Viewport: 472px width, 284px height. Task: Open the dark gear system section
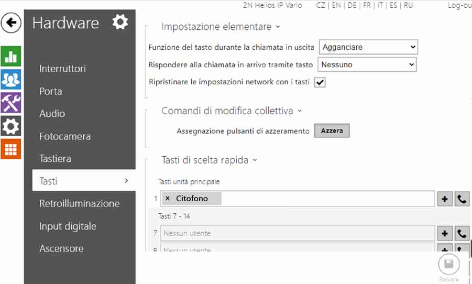point(11,126)
